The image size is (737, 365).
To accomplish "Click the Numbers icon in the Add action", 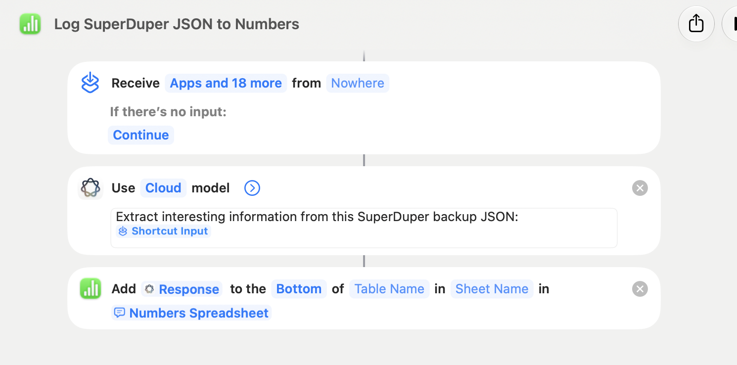I will pyautogui.click(x=91, y=289).
